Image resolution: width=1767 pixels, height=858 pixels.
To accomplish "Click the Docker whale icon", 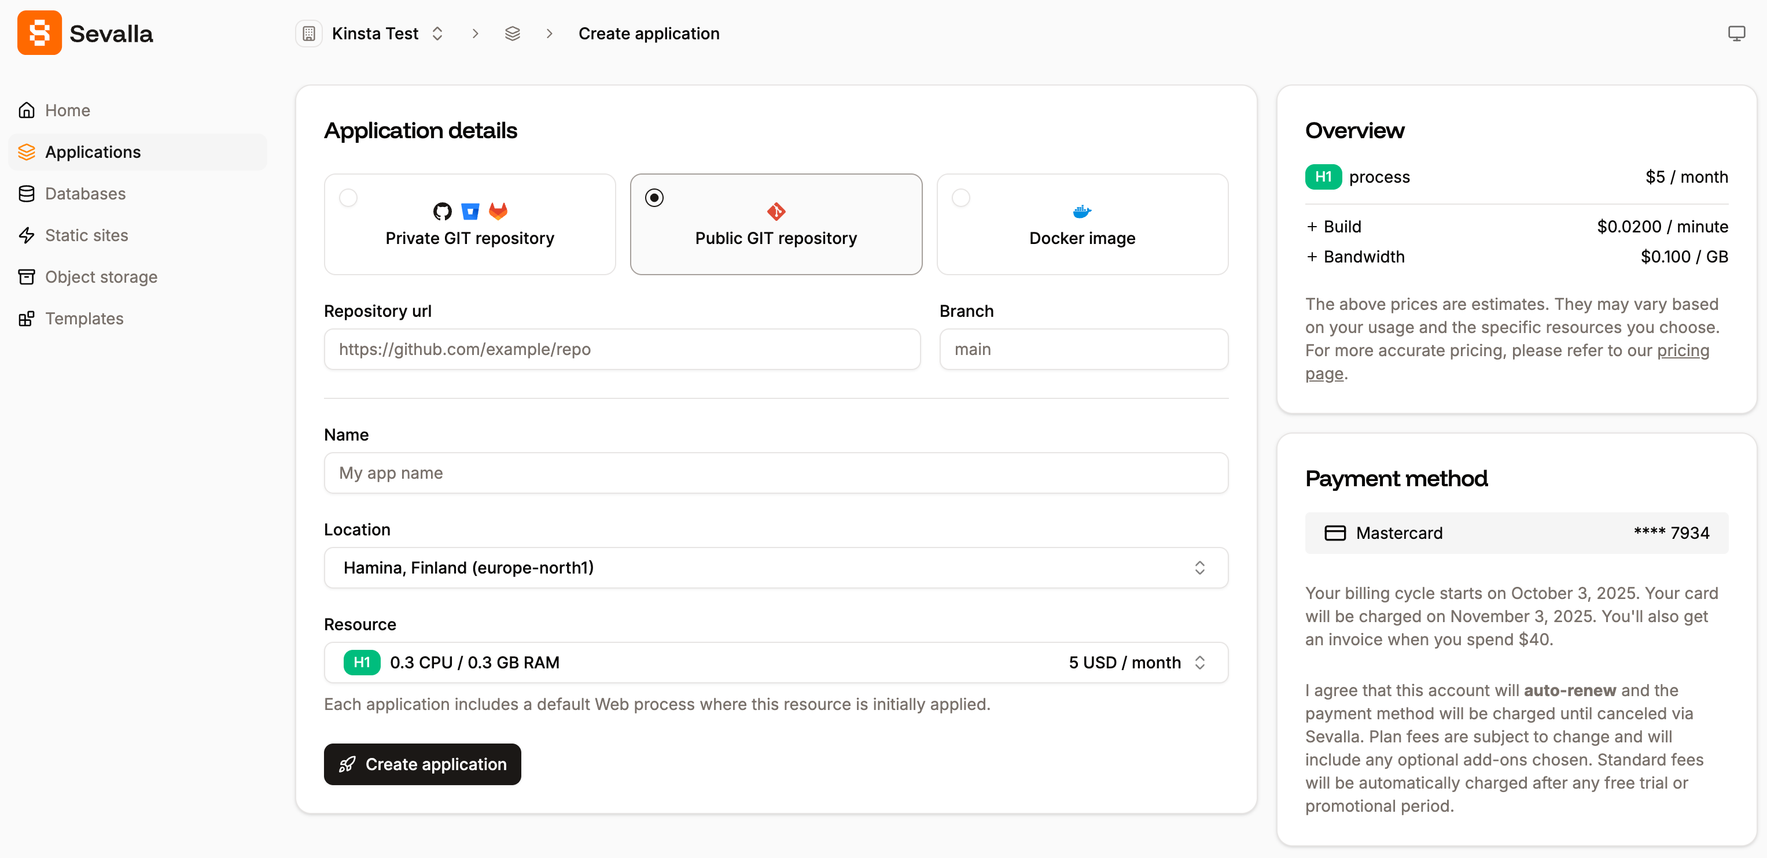I will (x=1082, y=211).
